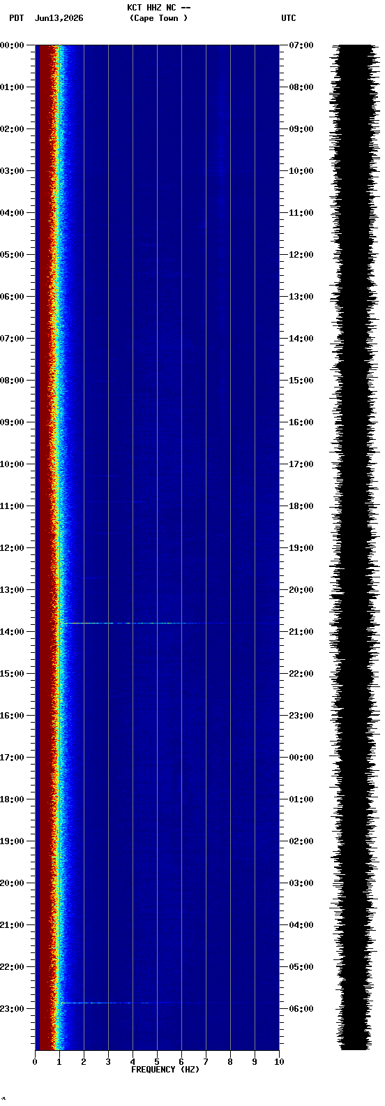385x1106 pixels.
Task: Click the 'PDT' timezone header
Action: (16, 18)
